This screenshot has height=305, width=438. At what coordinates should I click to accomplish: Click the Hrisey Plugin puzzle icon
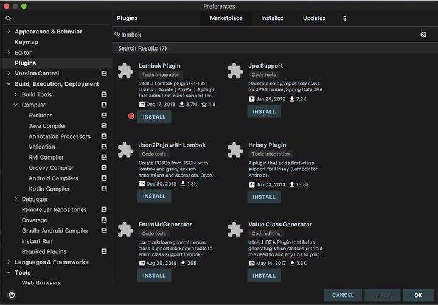(x=235, y=150)
